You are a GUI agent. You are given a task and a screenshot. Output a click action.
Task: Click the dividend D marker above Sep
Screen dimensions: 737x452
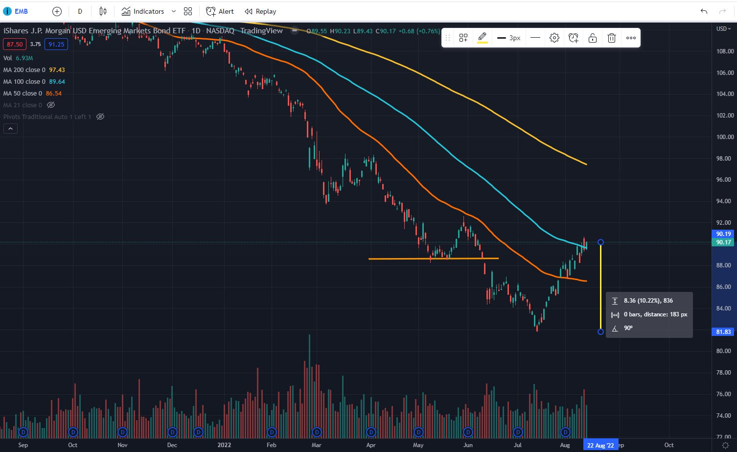[23, 432]
